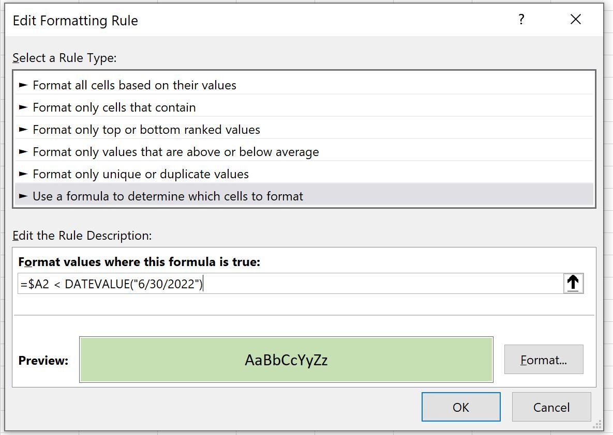This screenshot has height=435, width=613.
Task: Click the collapse dialog arrow icon beside formula
Action: pyautogui.click(x=573, y=283)
